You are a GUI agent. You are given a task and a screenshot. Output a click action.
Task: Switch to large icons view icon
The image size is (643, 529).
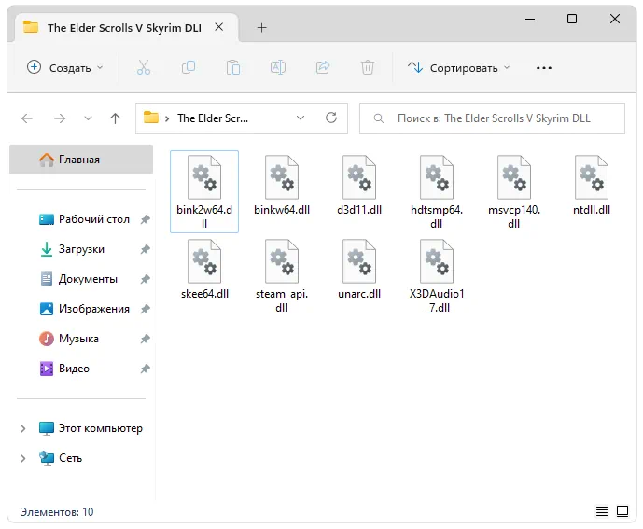point(622,511)
